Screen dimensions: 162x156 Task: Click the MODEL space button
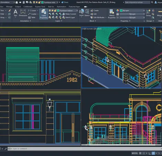[135, 153]
